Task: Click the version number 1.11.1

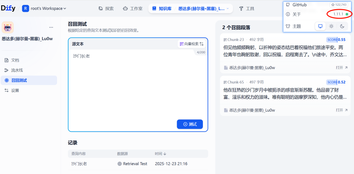Action: 338,14
